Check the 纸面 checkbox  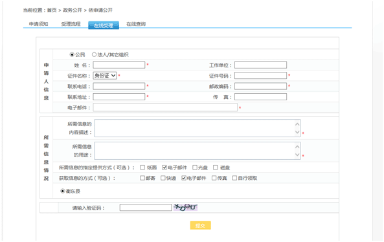click(142, 168)
